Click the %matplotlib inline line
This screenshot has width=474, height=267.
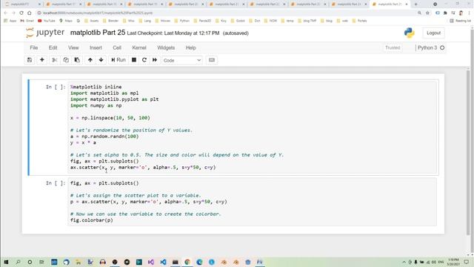96,87
